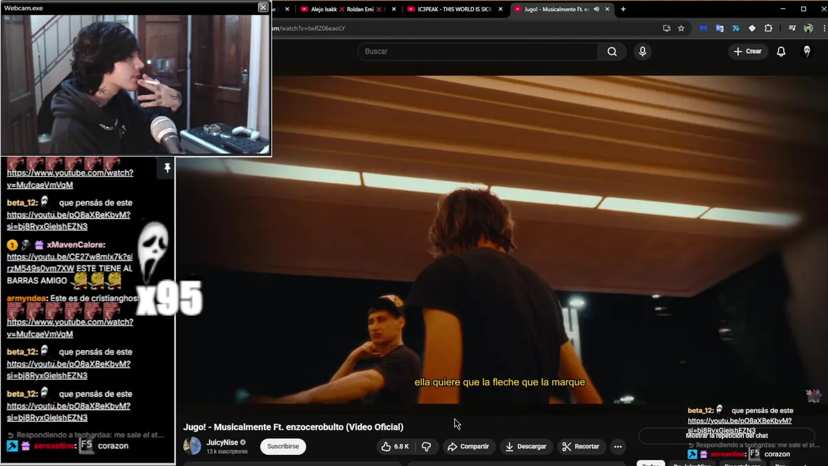Click the white diamond-shaped extension icon
This screenshot has height=466, width=828.
tap(752, 28)
